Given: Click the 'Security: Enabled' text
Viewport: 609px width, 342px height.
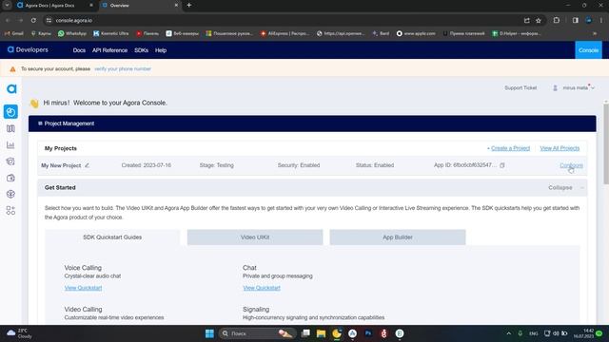Looking at the screenshot, I should click(x=299, y=165).
